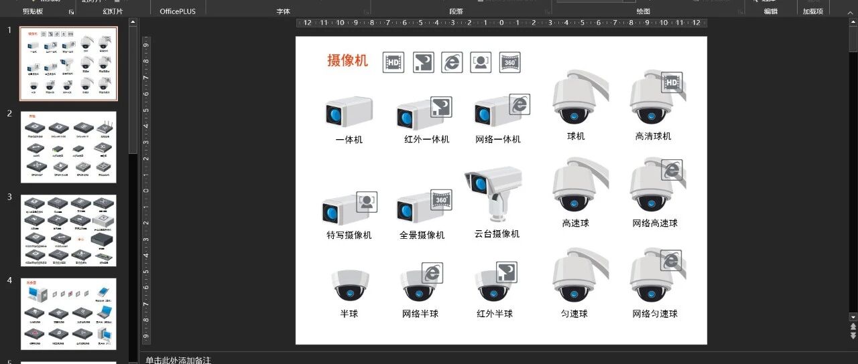Screen dimensions: 858x364
Task: Click the 高速球 label text
Action: coord(576,223)
